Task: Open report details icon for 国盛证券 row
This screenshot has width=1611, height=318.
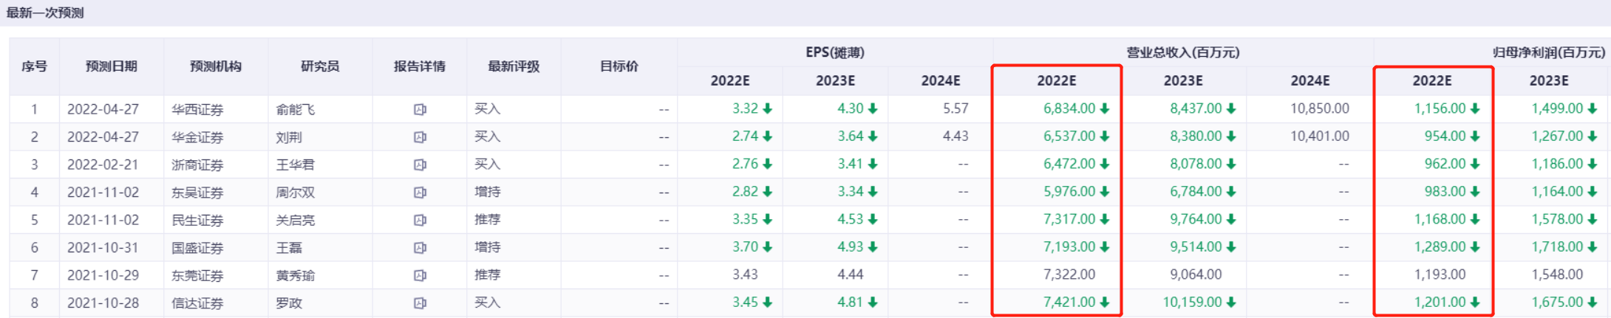Action: click(x=420, y=248)
